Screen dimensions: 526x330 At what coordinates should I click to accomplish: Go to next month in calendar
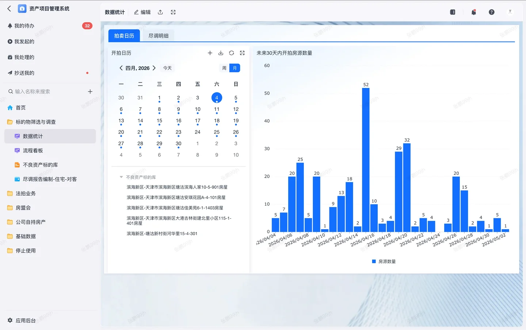(154, 68)
